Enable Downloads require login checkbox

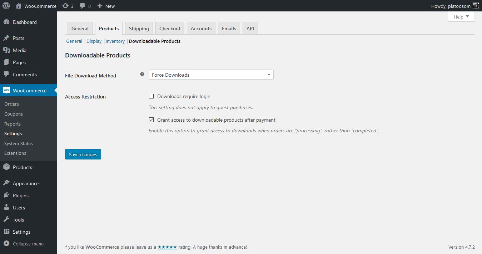coord(151,96)
